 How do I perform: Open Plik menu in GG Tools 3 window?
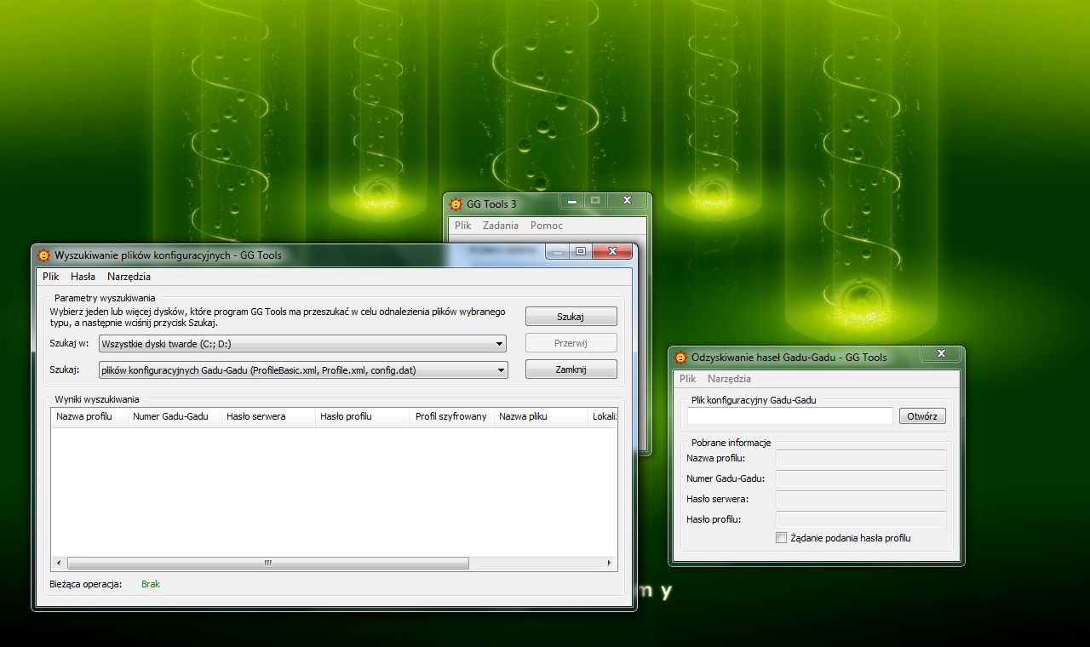coord(462,226)
